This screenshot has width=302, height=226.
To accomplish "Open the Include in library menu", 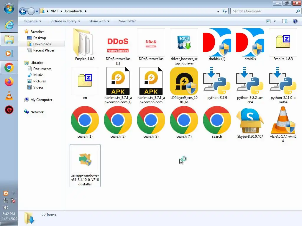I will (65, 21).
